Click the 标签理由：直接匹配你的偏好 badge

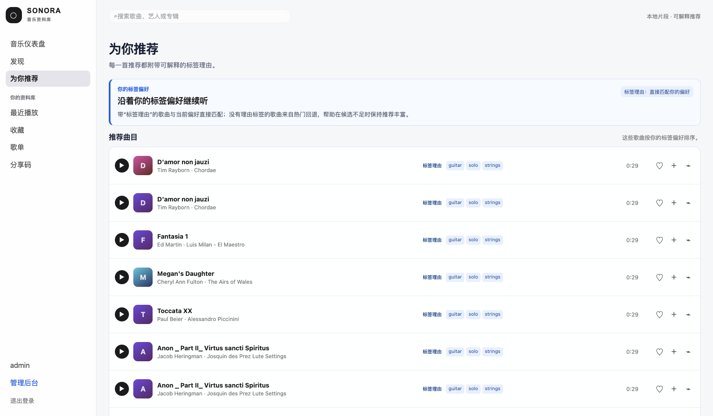(x=657, y=92)
